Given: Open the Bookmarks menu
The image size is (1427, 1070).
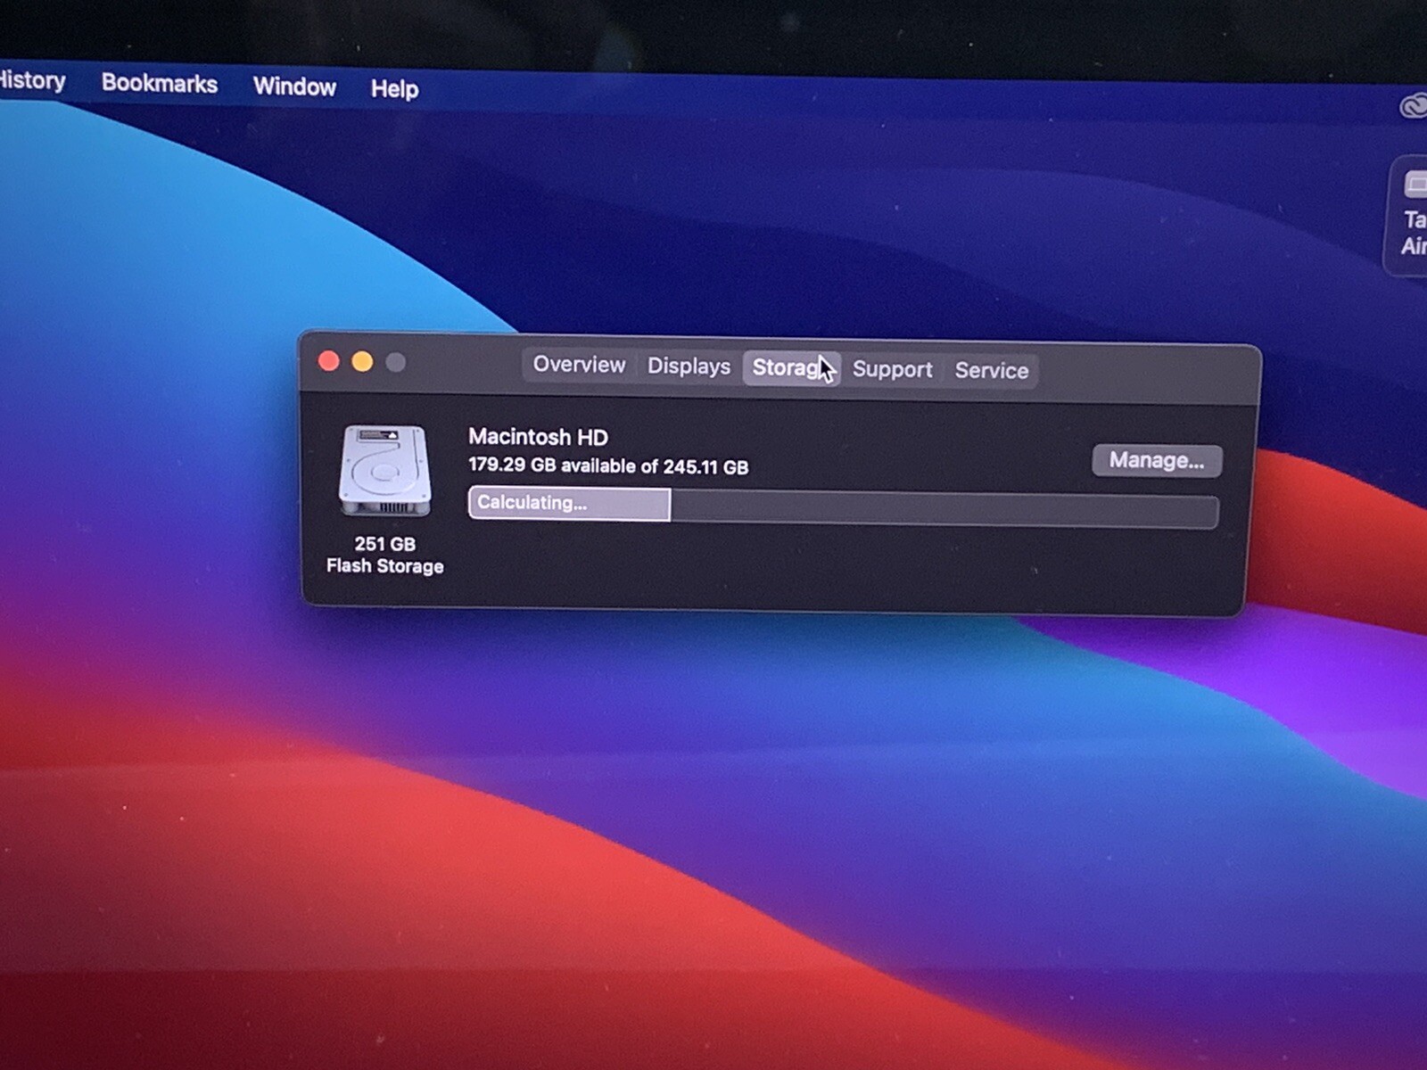Looking at the screenshot, I should 160,84.
